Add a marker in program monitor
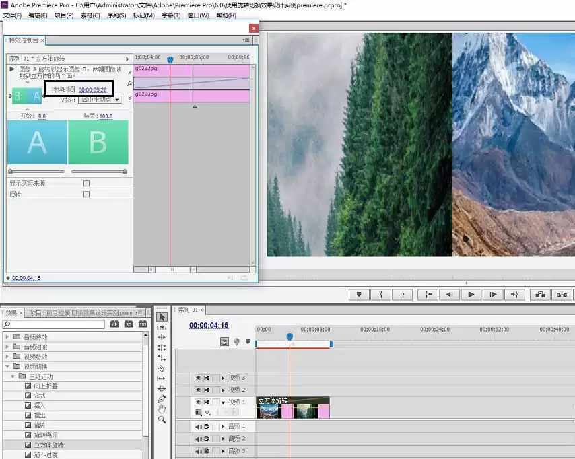 coord(359,294)
